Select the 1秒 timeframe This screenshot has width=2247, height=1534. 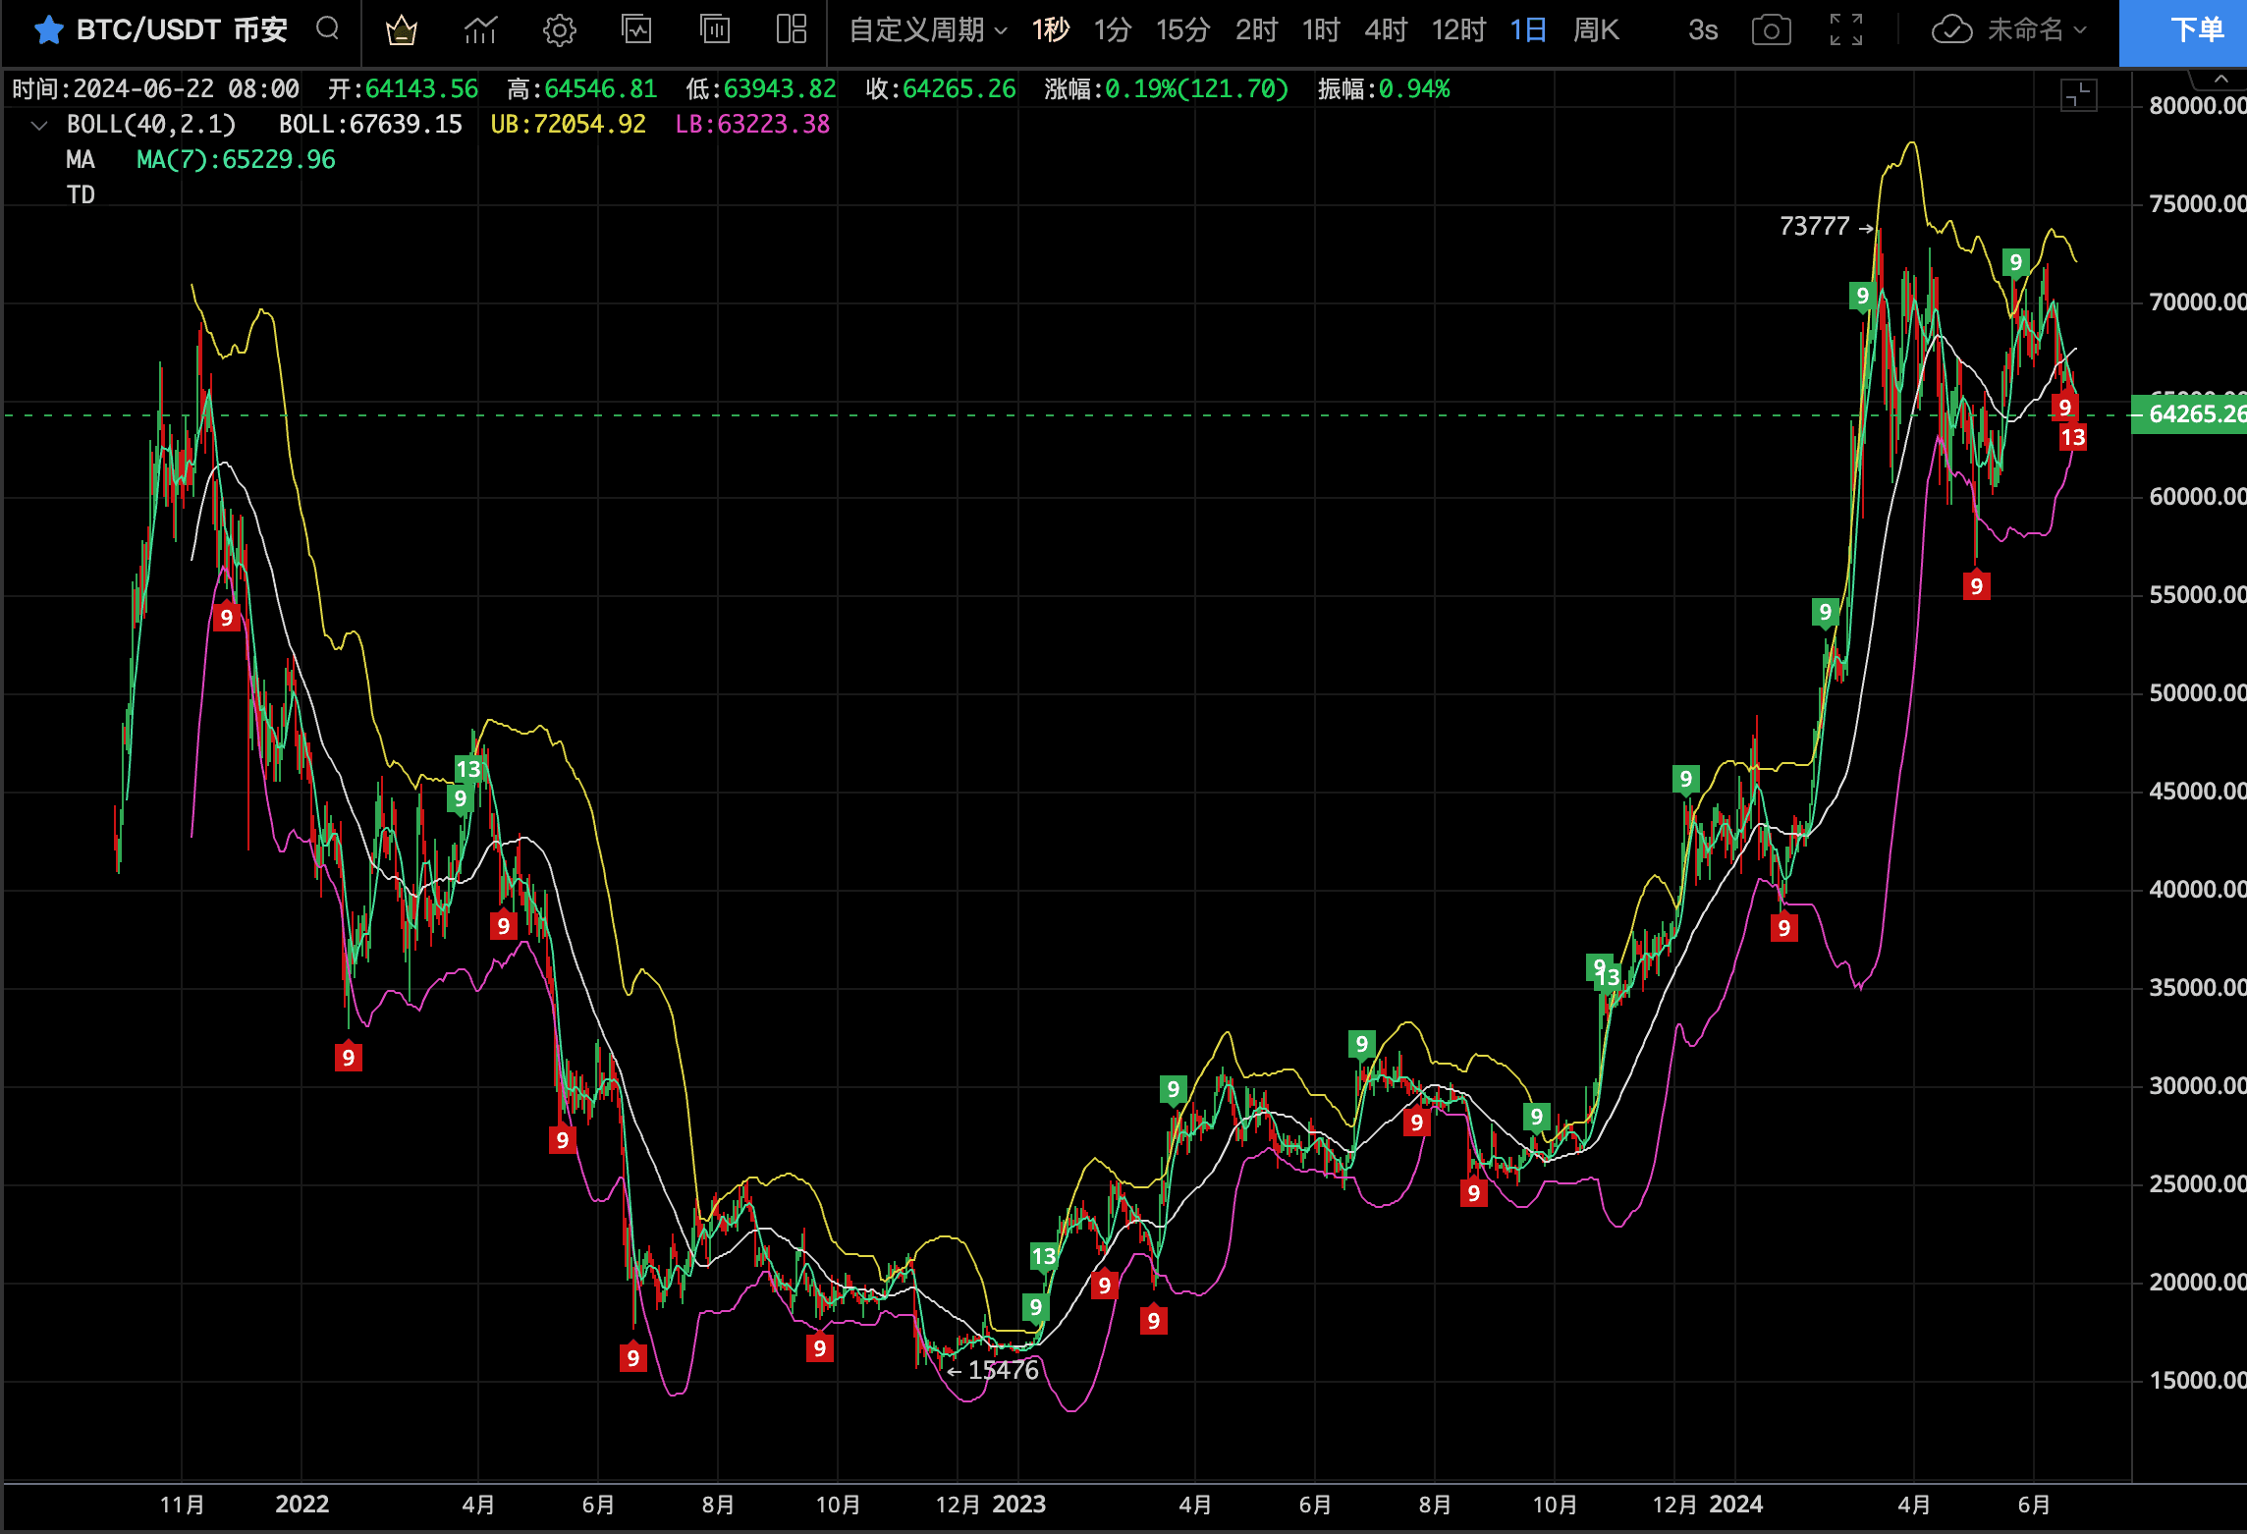1050,30
